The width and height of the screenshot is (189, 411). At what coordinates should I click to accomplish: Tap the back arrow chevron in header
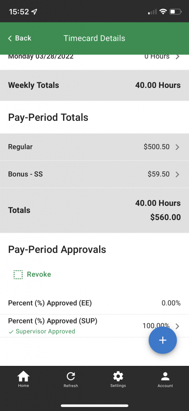coord(10,38)
